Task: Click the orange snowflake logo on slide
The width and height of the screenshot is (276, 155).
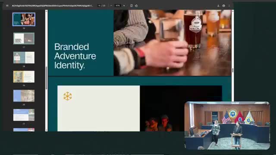Action: tap(68, 96)
